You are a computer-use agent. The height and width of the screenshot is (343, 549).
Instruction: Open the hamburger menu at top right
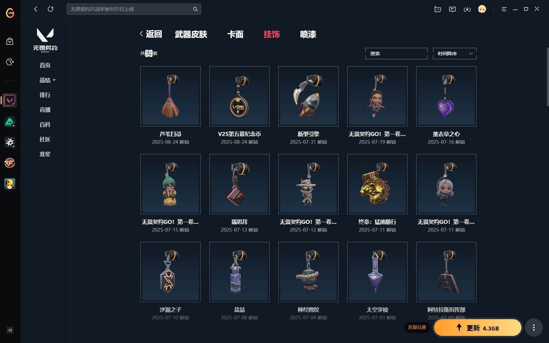click(x=504, y=9)
